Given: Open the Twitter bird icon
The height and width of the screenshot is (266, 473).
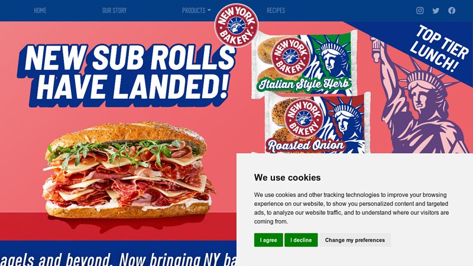Looking at the screenshot, I should tap(436, 11).
